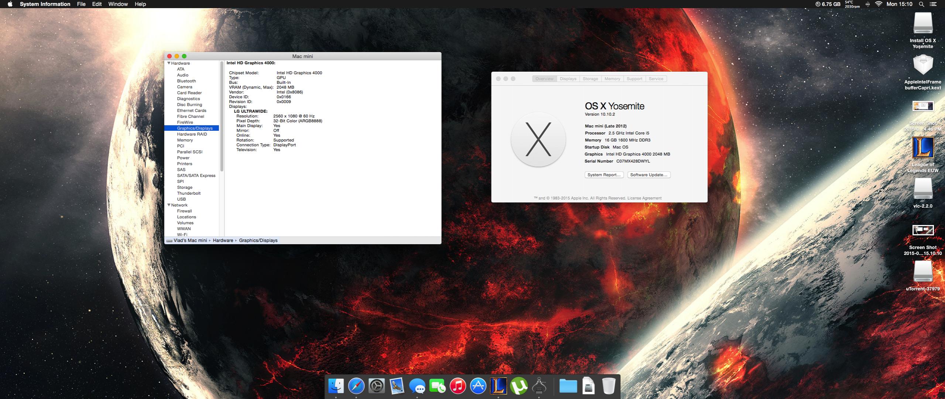Screen dimensions: 945x399
Task: Click temperature and fan rpm readout
Action: pyautogui.click(x=852, y=4)
